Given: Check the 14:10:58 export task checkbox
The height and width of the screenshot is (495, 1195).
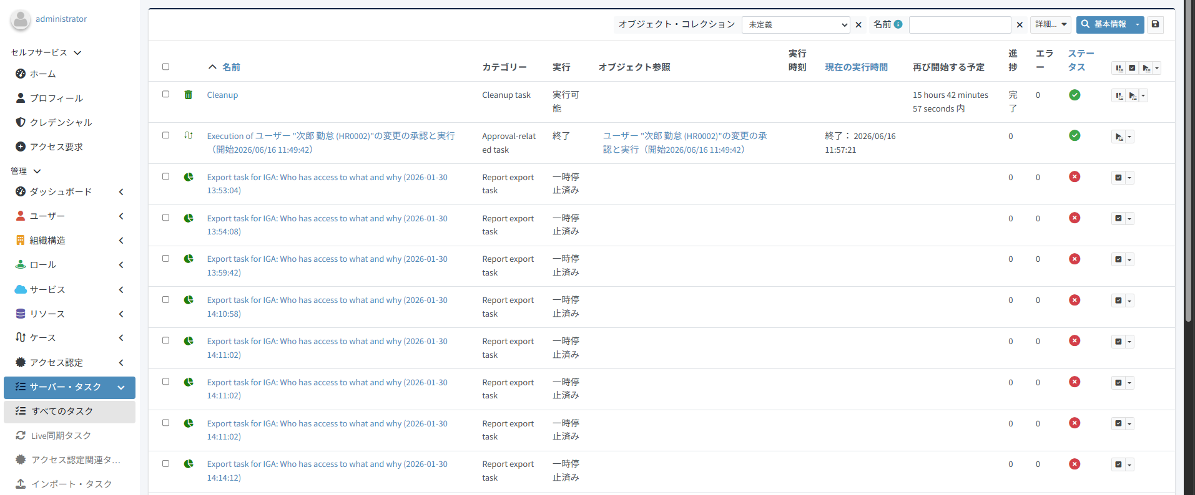Looking at the screenshot, I should (x=165, y=299).
